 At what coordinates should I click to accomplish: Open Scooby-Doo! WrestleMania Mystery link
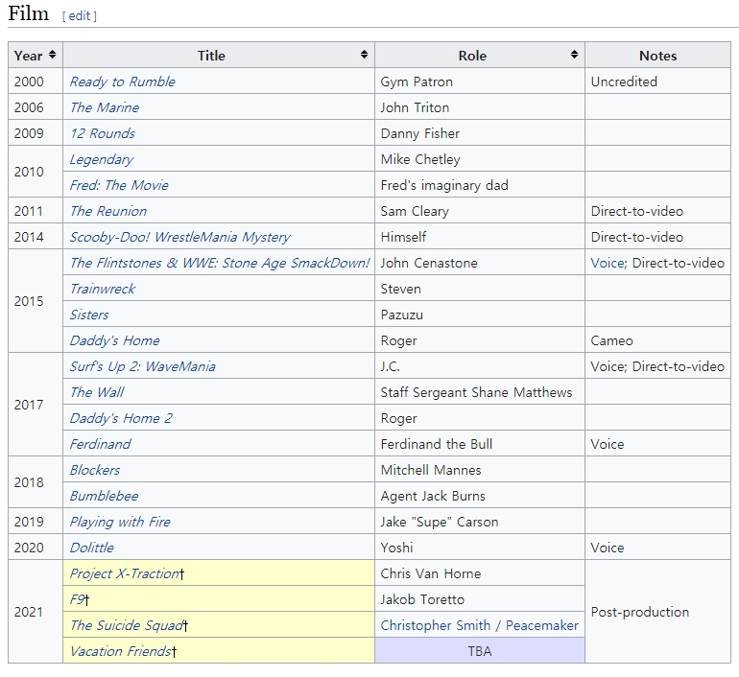coord(180,237)
